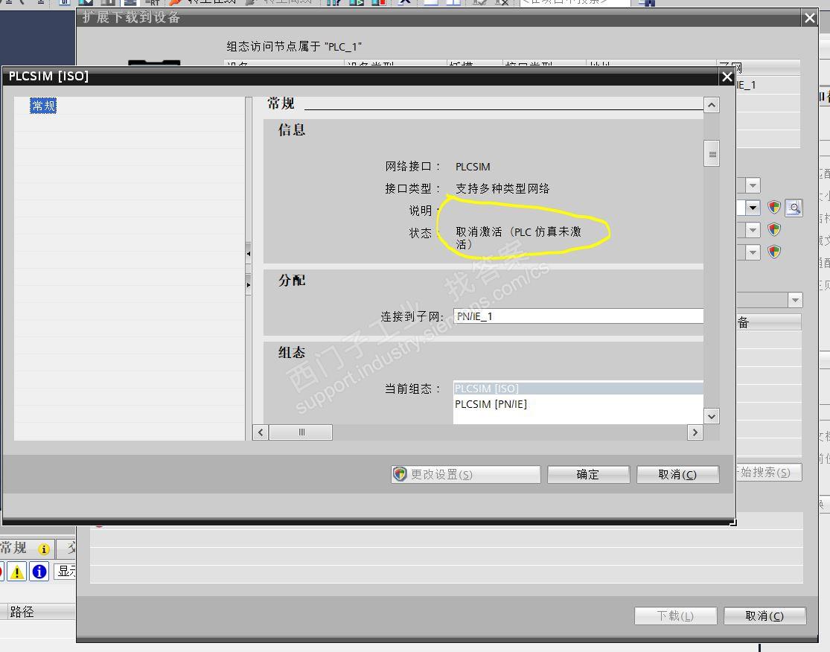The height and width of the screenshot is (652, 830).
Task: Click 取消(C) in the 扩展下载到设备 dialog
Action: [765, 616]
